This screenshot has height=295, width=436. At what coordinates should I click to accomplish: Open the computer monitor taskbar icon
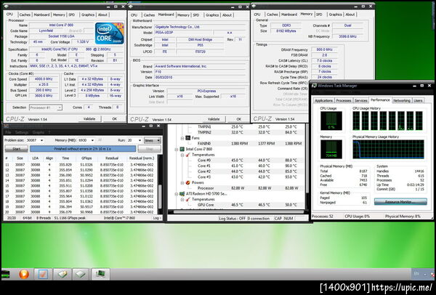[101, 274]
